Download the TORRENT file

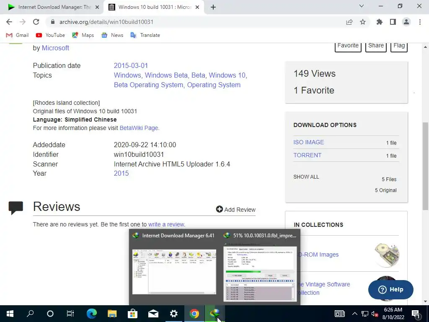pyautogui.click(x=307, y=155)
